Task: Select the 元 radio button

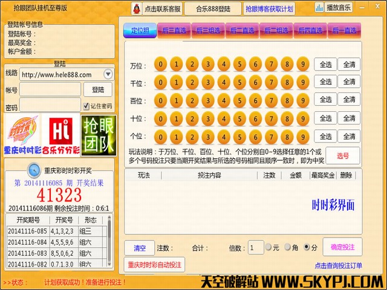Action: pyautogui.click(x=268, y=248)
